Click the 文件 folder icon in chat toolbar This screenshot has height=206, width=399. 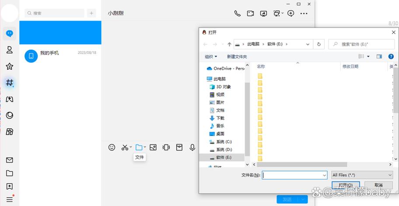[x=139, y=148]
